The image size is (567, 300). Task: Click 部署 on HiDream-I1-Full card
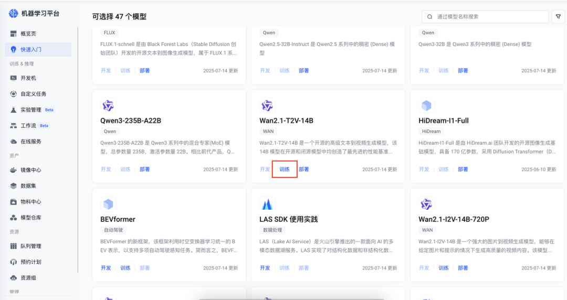[x=463, y=169]
